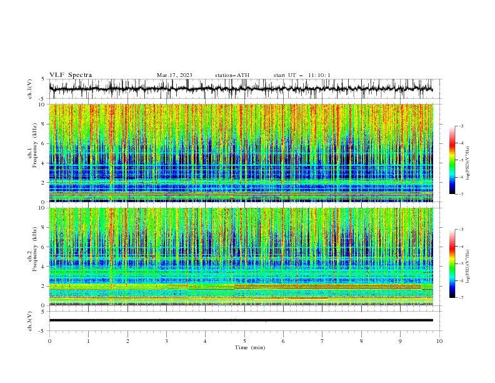Screen dimensions: 495x383
Task: Click the "VLF Spectra" plot title
Action: [x=71, y=75]
